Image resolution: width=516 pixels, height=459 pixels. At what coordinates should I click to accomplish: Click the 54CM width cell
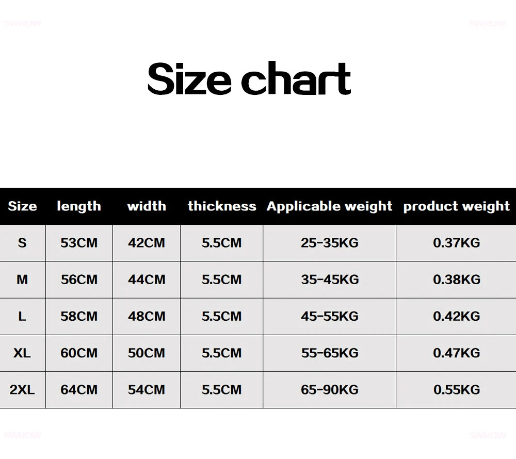pyautogui.click(x=147, y=390)
